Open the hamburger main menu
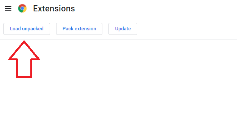The width and height of the screenshot is (237, 138). (x=8, y=8)
